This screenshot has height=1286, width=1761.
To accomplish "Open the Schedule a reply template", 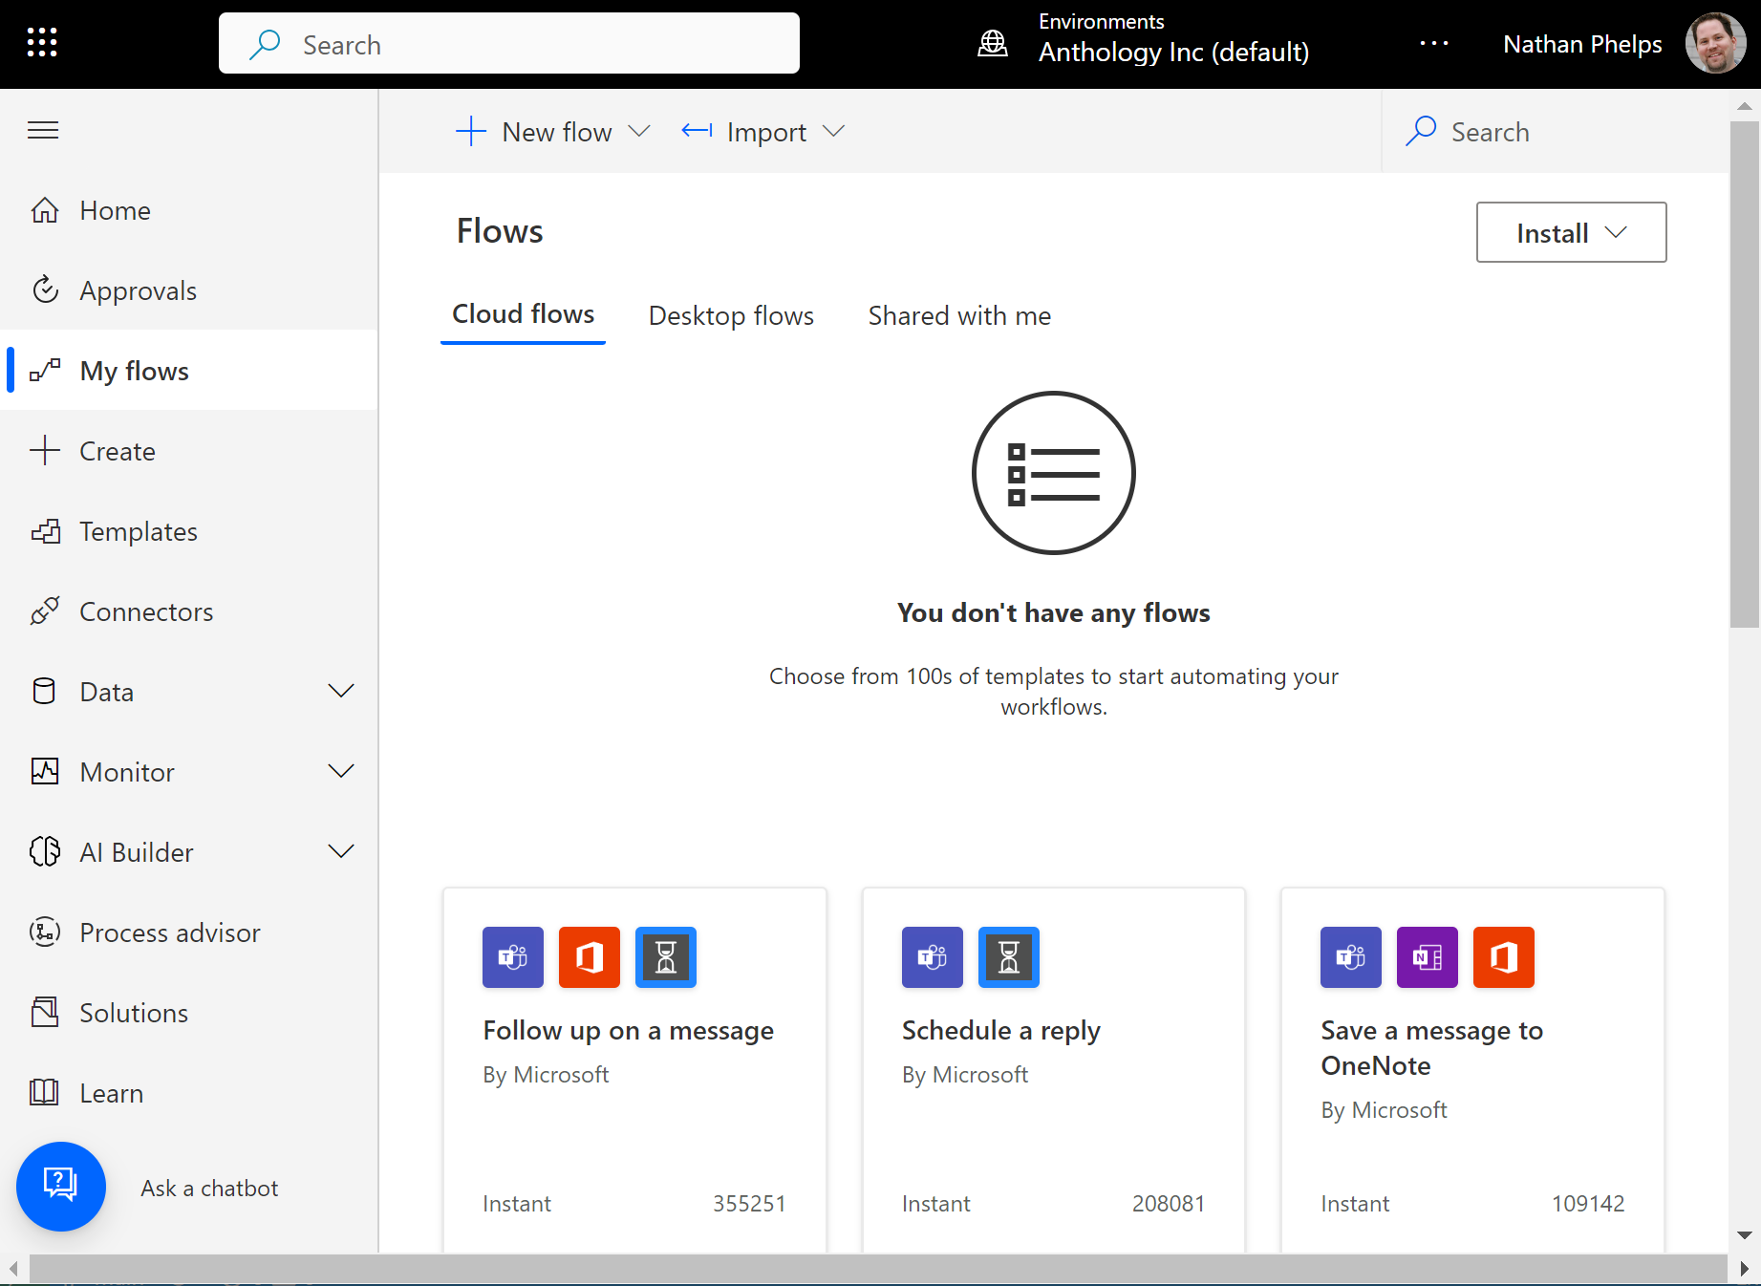I will 1001,1031.
